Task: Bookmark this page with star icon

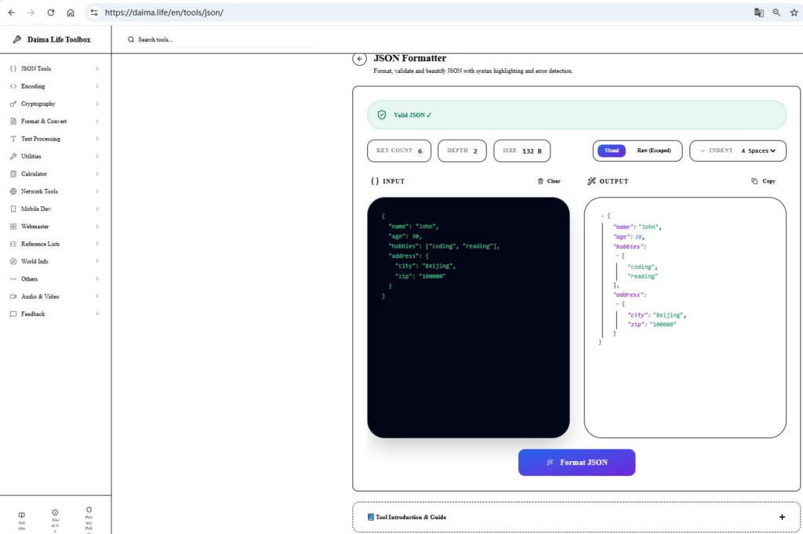Action: point(794,13)
